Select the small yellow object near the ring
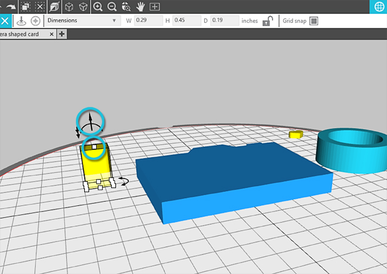 click(x=296, y=134)
